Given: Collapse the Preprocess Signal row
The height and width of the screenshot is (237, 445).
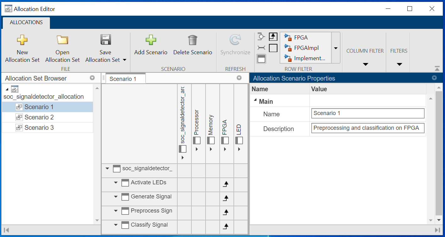Looking at the screenshot, I should 116,211.
